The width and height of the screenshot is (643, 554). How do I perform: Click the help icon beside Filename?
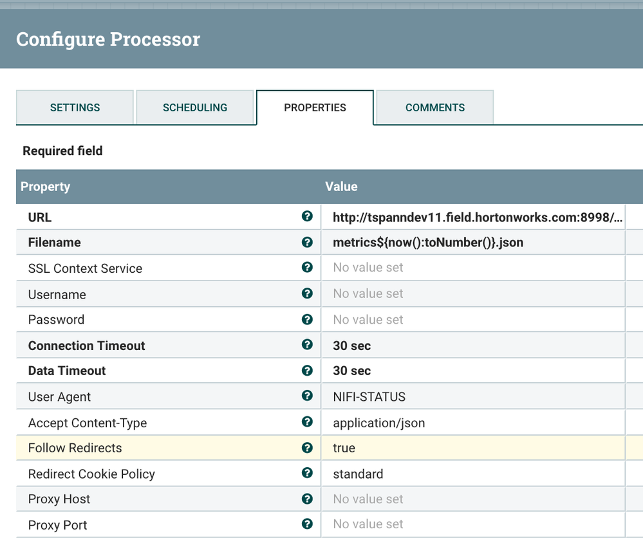(307, 243)
